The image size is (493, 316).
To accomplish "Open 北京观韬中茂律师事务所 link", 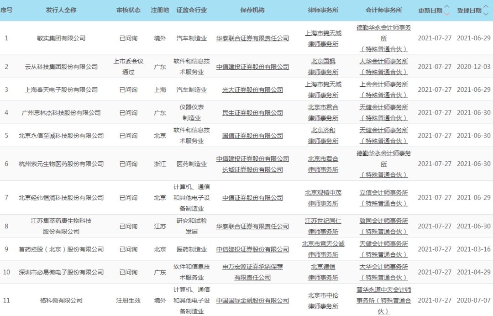I will (x=323, y=198).
